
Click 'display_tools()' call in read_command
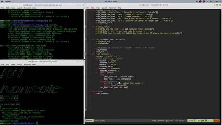108,62
